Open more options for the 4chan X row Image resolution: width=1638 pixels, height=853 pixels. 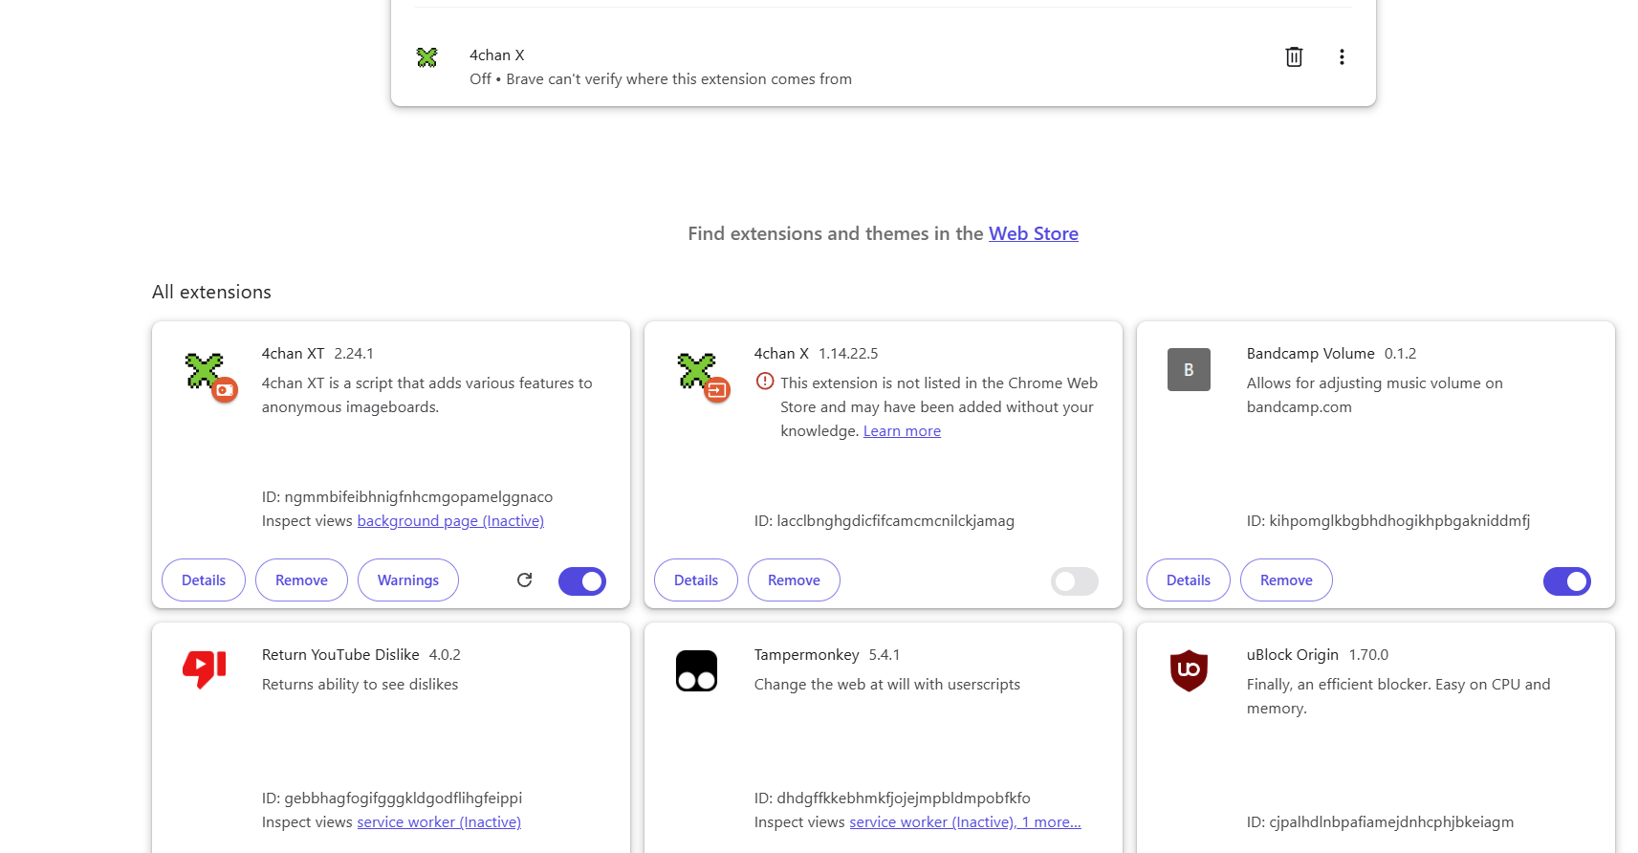[x=1342, y=57]
